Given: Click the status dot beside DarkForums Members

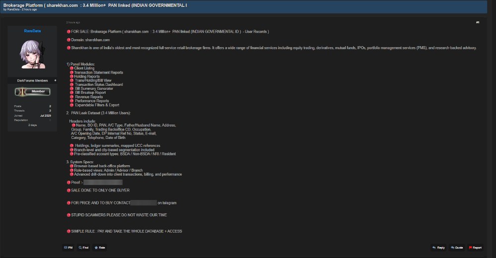Looking at the screenshot, I should 55,80.
